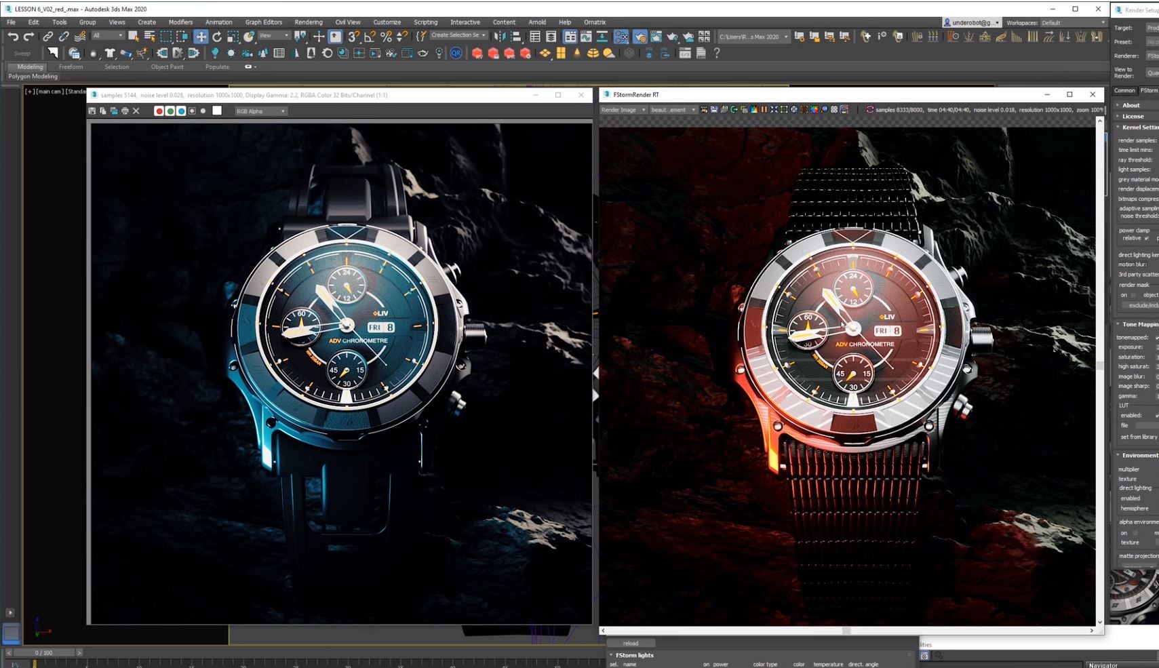Click next frame arrow on time slider
The height and width of the screenshot is (668, 1159).
79,652
